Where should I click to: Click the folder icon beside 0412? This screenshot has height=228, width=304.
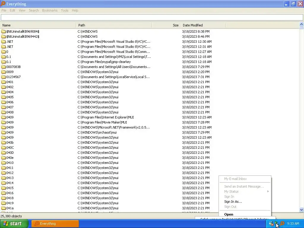[4, 173]
